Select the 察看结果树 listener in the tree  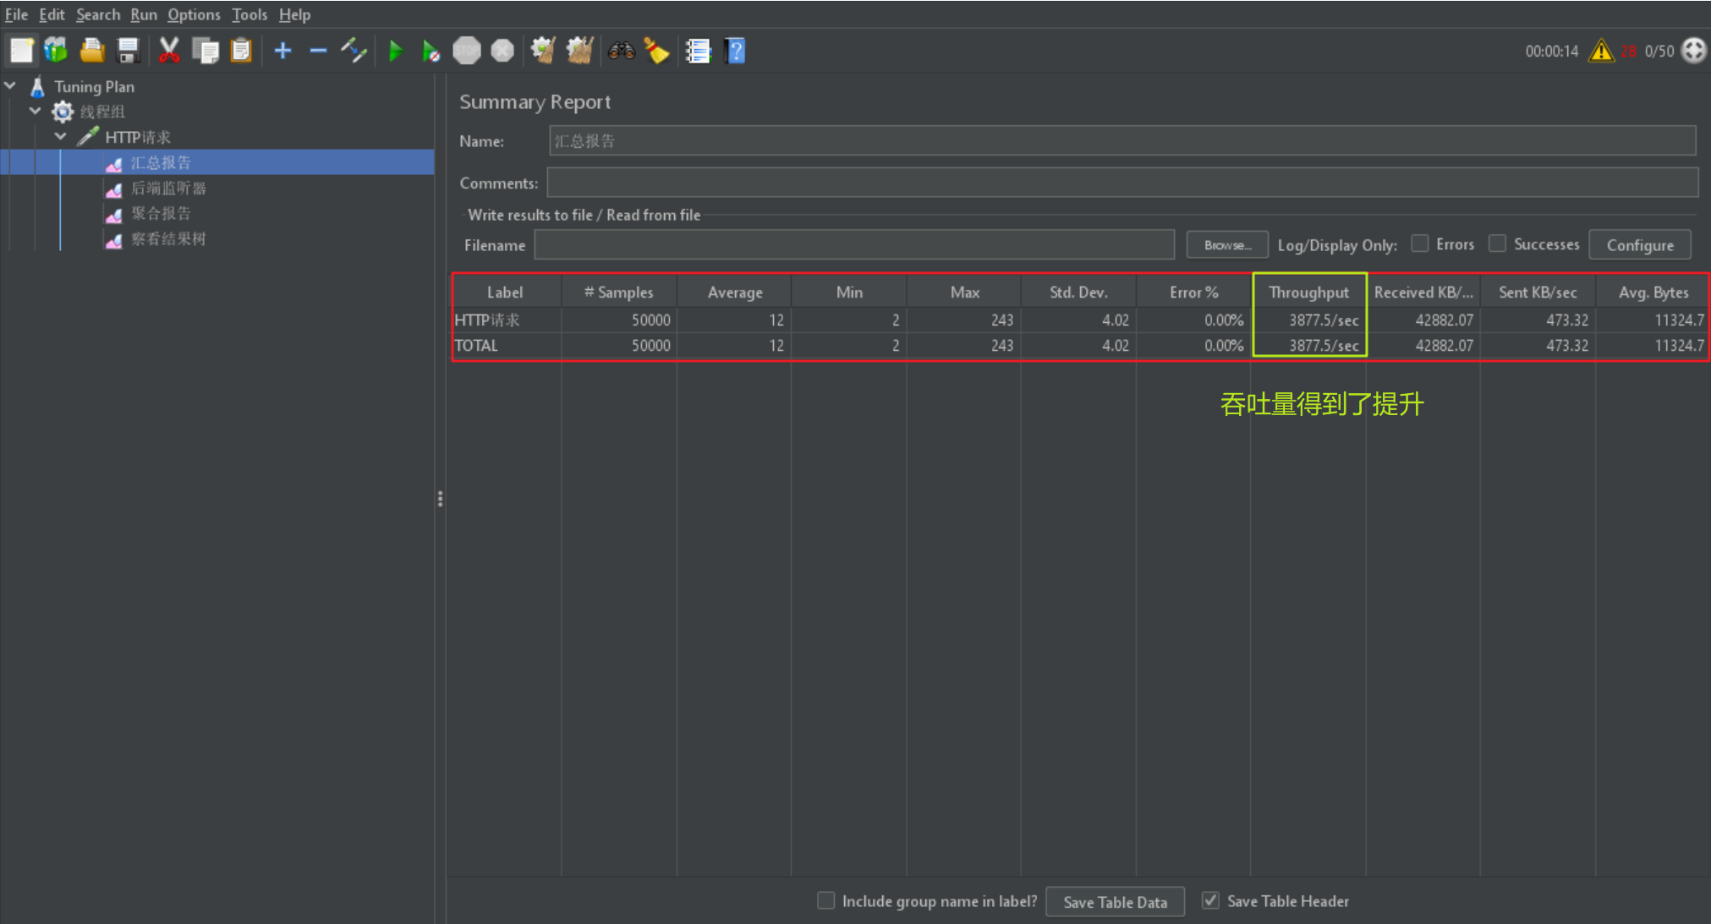[x=168, y=238]
